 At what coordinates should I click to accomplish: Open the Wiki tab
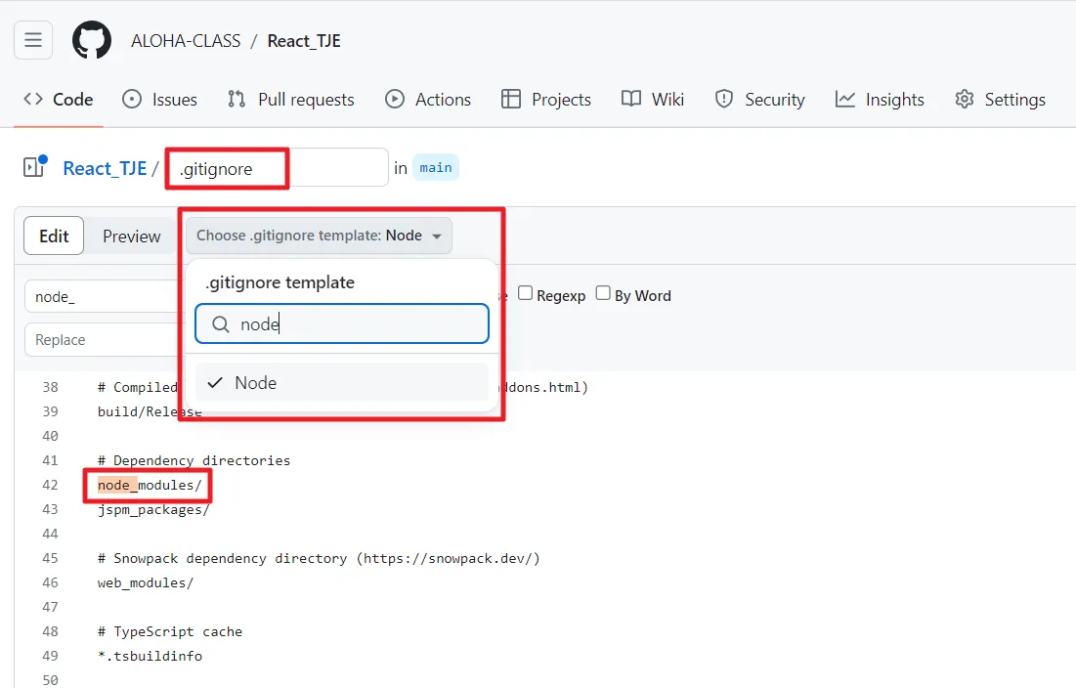653,100
